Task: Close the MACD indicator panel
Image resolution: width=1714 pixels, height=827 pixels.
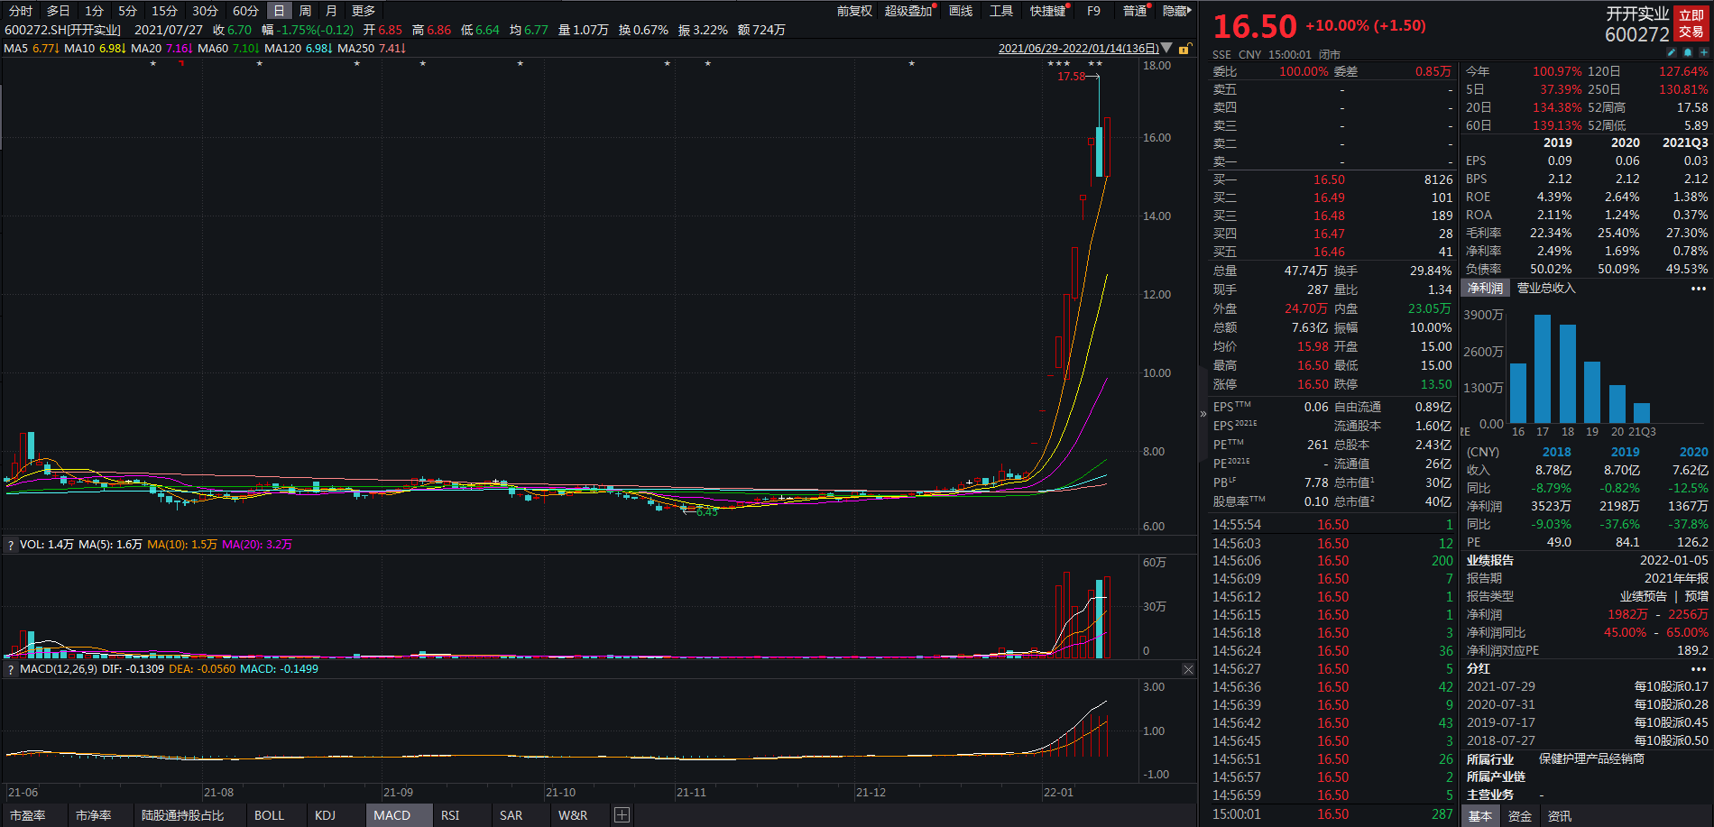Action: pyautogui.click(x=1188, y=669)
